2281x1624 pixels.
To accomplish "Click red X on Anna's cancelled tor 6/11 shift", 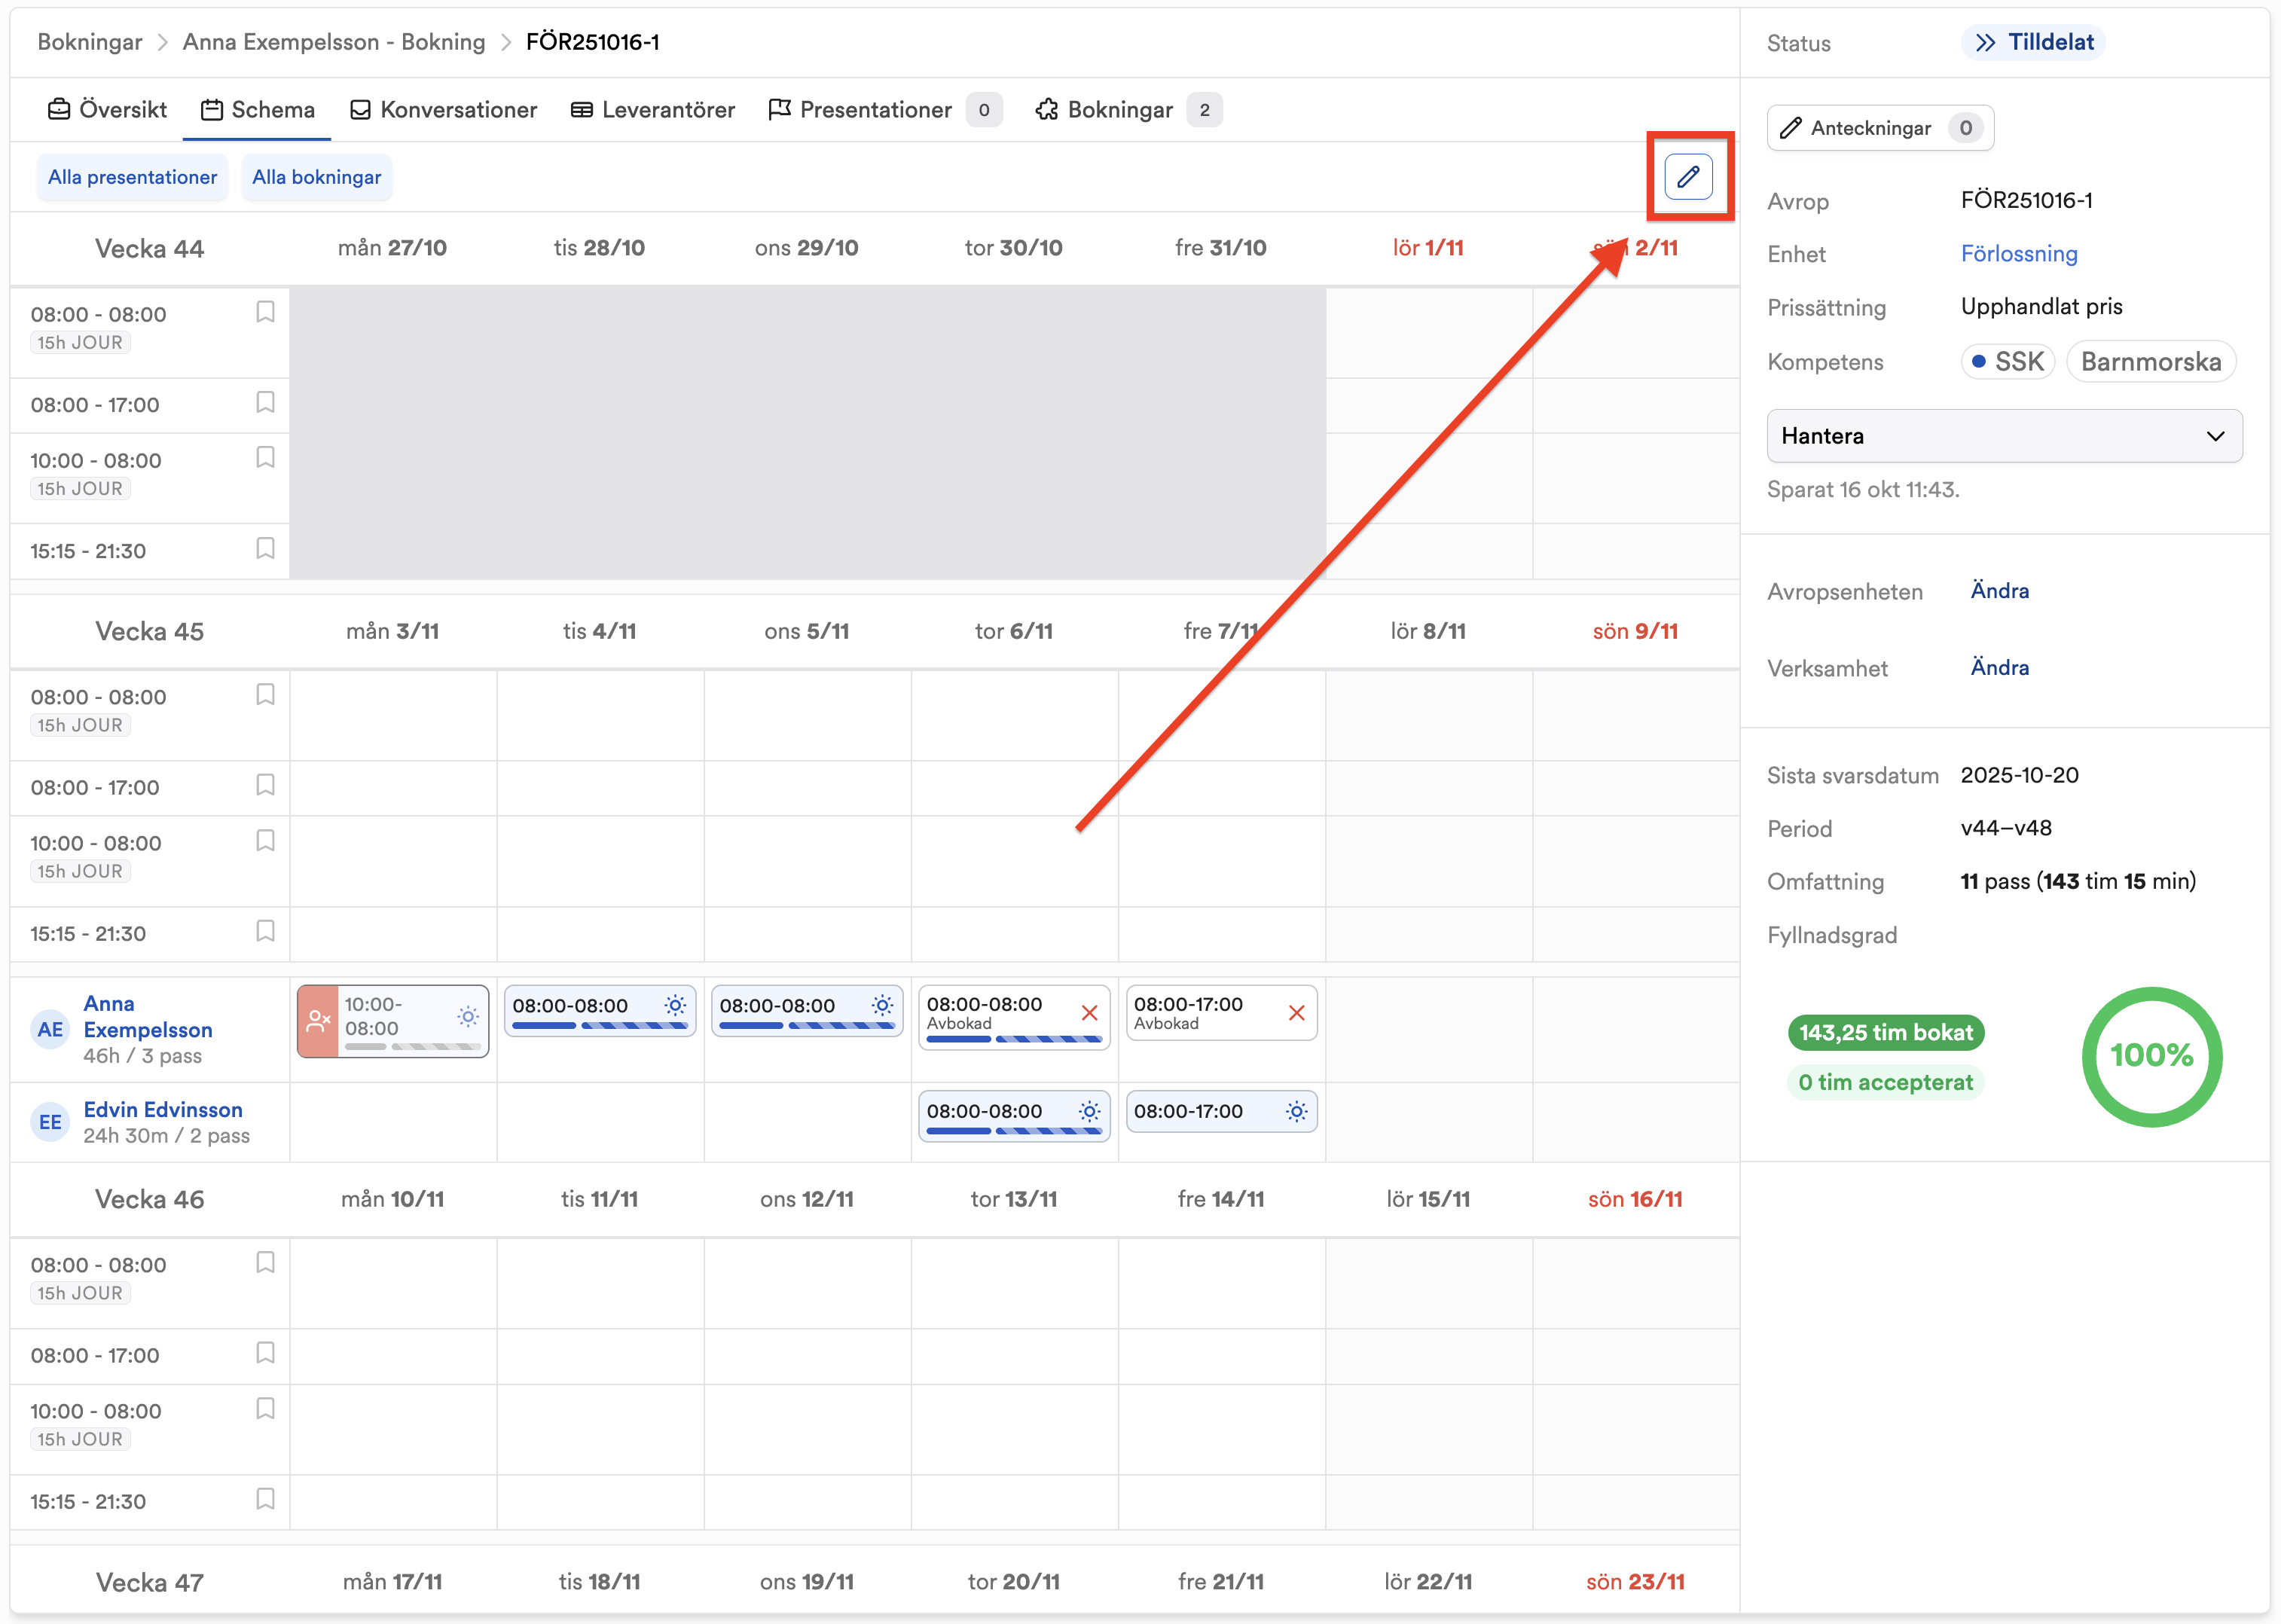I will [x=1090, y=1013].
